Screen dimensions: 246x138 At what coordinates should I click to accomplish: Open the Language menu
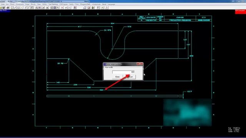(x=111, y=4)
